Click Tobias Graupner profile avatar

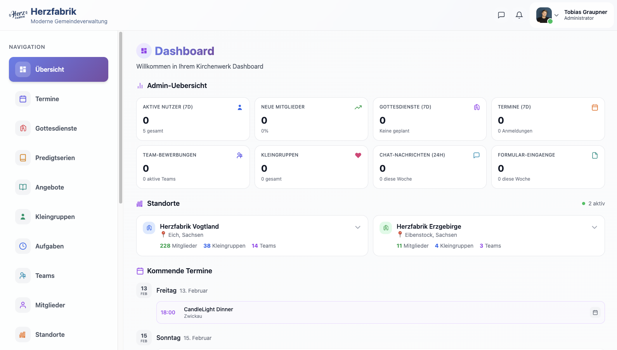tap(544, 15)
